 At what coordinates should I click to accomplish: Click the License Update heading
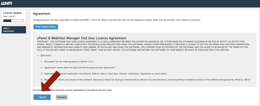pyautogui.click(x=12, y=13)
